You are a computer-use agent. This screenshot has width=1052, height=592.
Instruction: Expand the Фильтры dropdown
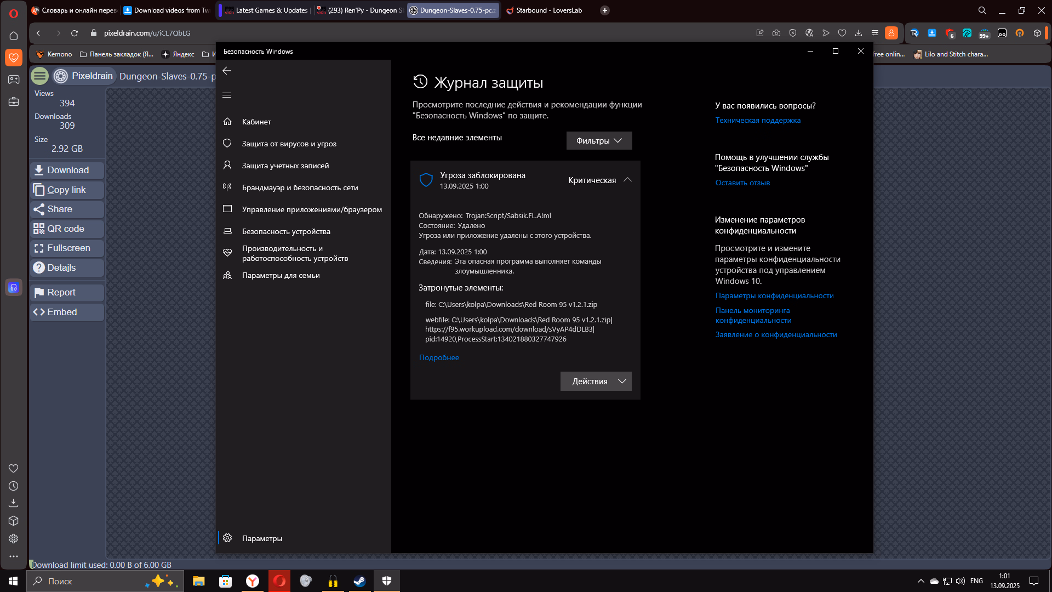[599, 141]
